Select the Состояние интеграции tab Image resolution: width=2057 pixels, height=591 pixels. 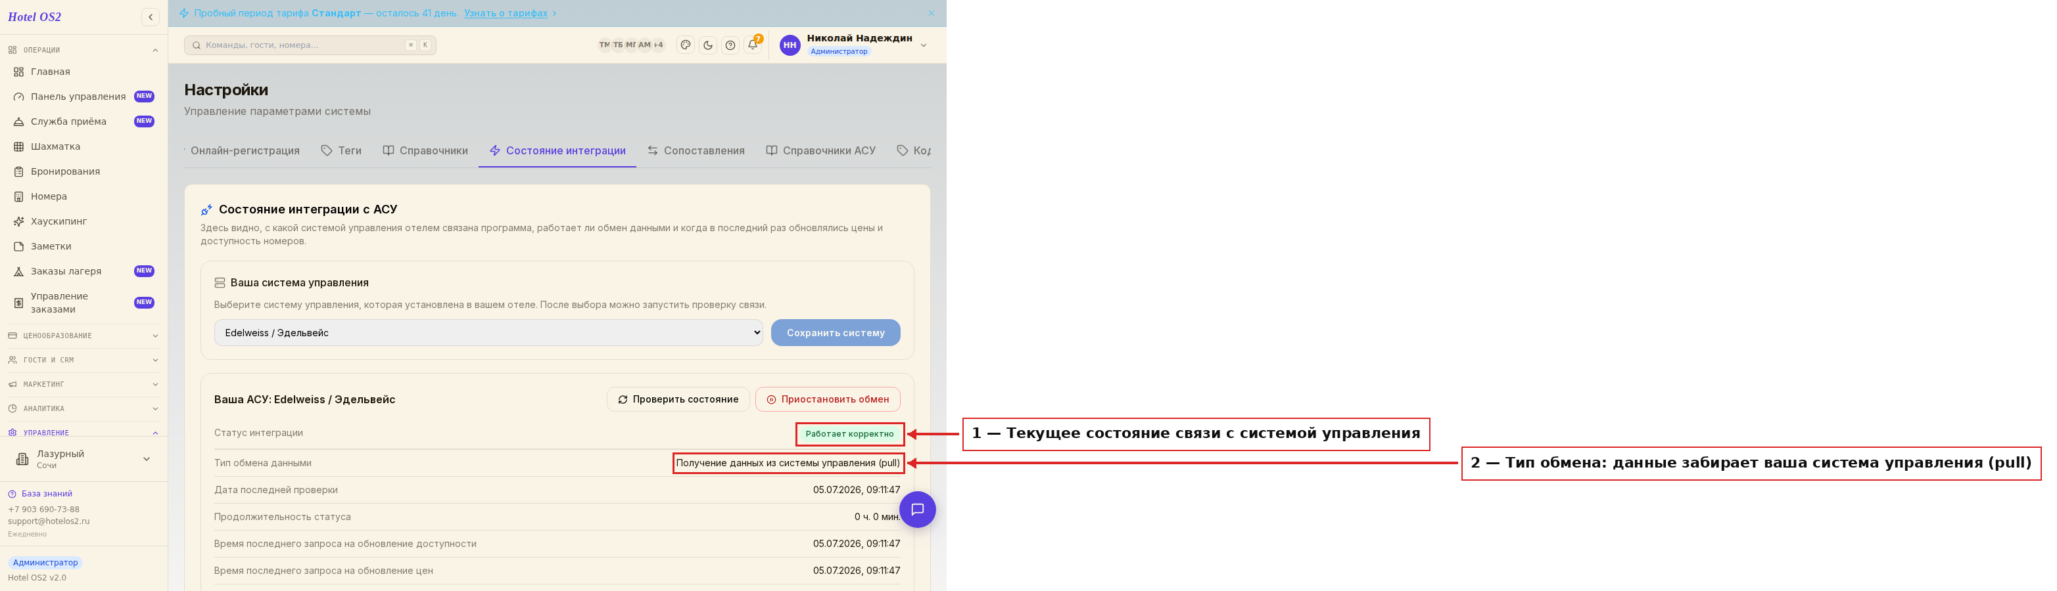tap(557, 151)
